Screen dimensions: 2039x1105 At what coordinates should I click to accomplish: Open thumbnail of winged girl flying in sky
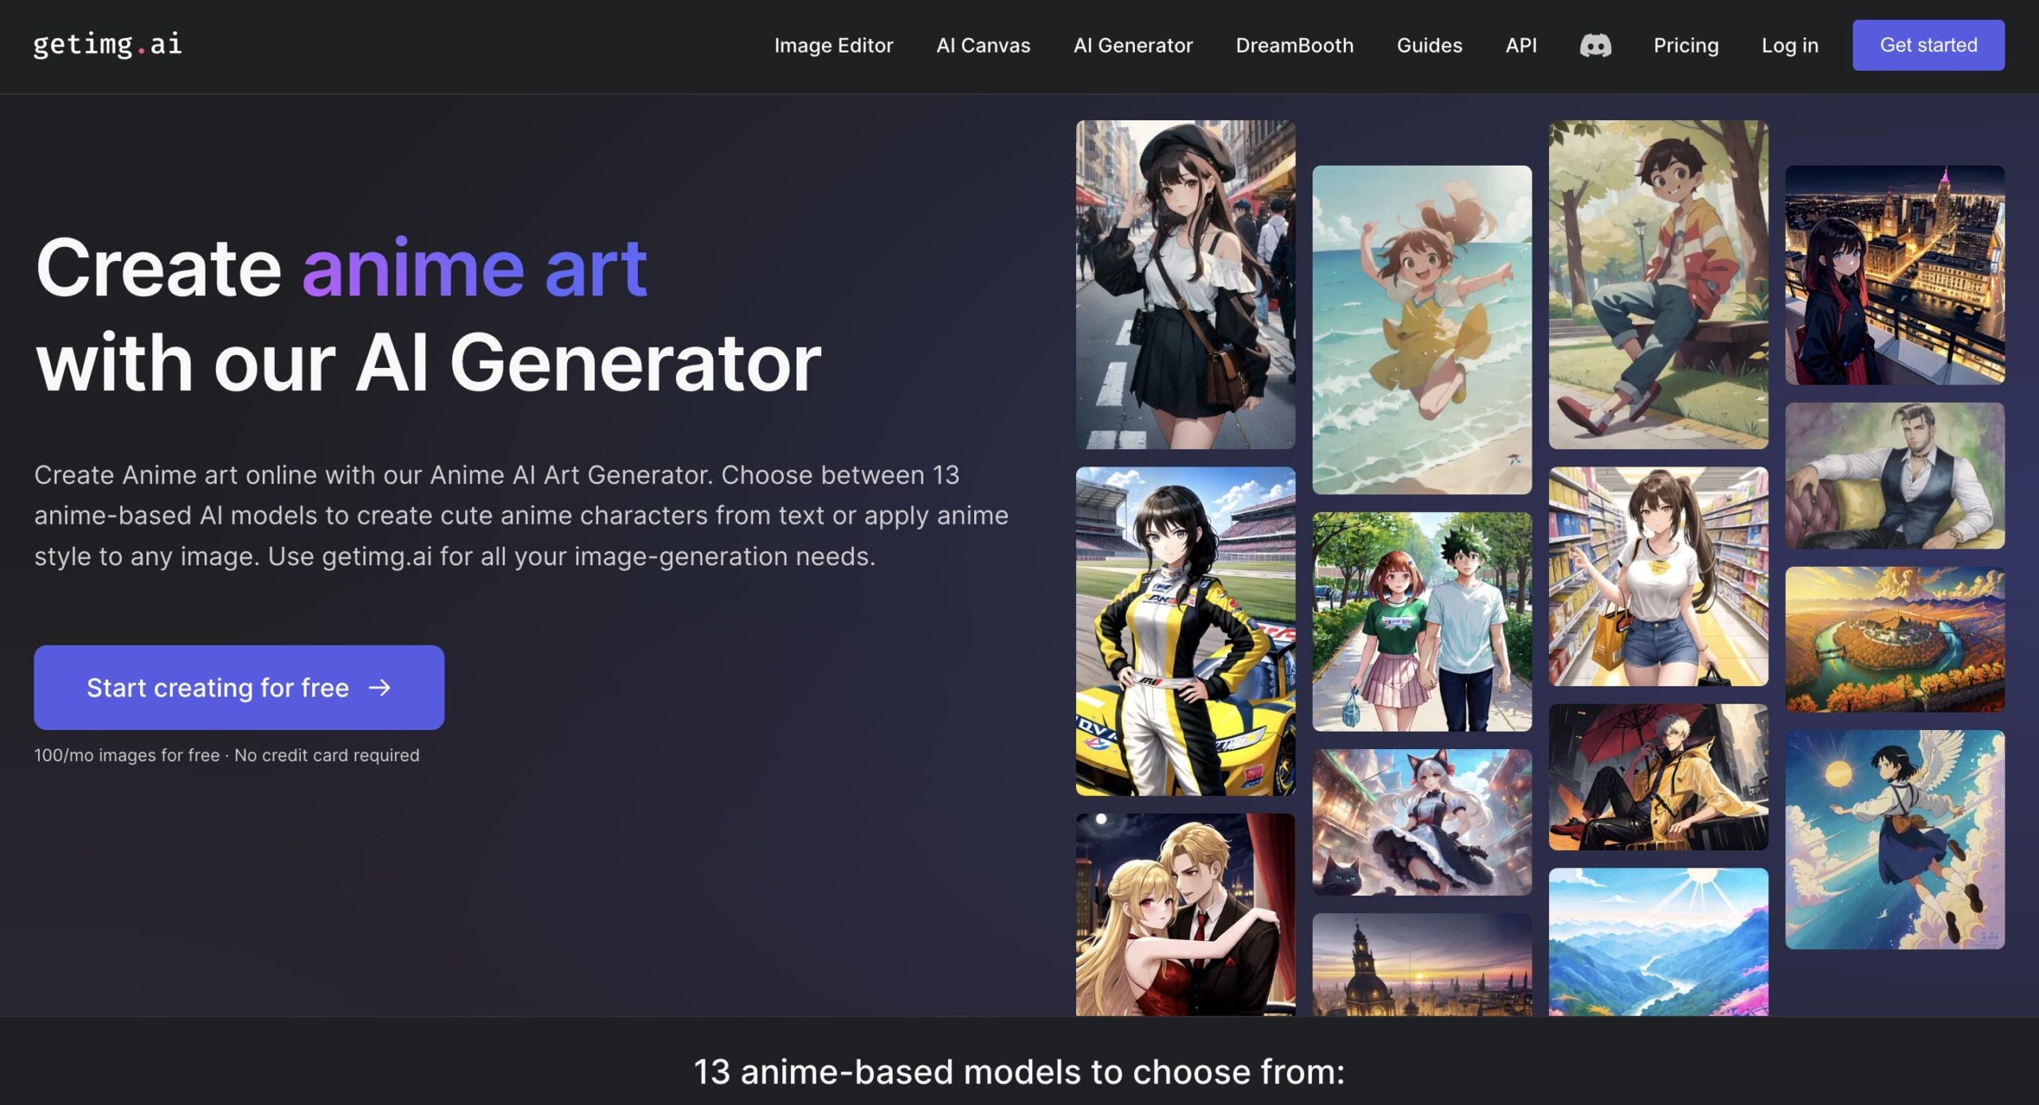click(x=1895, y=839)
